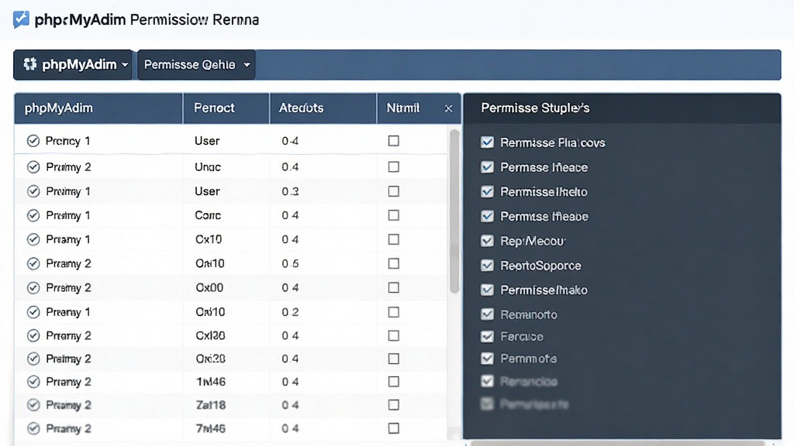Image resolution: width=794 pixels, height=446 pixels.
Task: Click the "0.3" Atedots value
Action: [290, 191]
